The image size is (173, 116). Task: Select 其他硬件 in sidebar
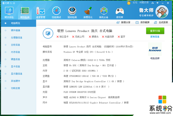tap(18, 81)
